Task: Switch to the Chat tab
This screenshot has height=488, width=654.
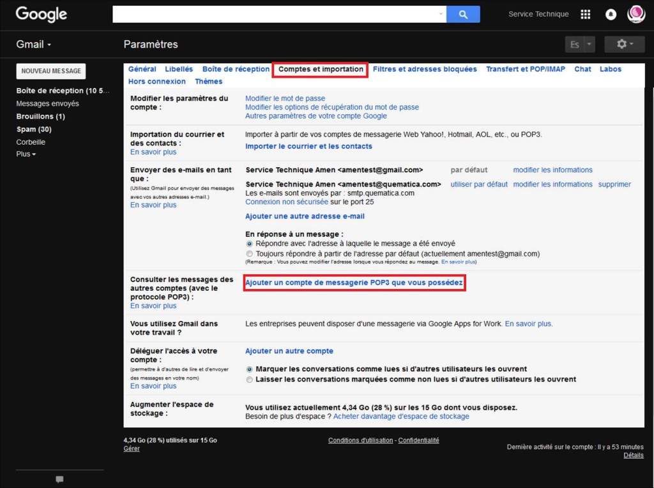Action: click(582, 69)
